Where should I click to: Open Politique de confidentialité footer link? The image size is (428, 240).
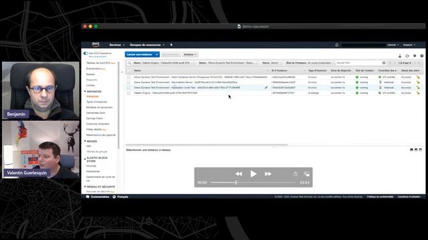tap(380, 197)
